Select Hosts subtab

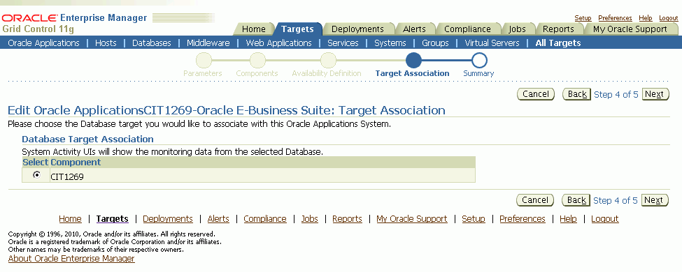[106, 43]
